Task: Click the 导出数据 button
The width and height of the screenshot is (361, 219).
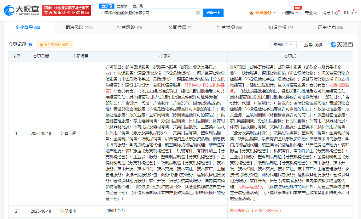Action: [x=313, y=45]
